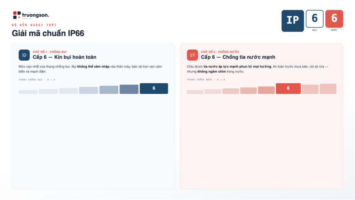Click the heading Giải mã chuẩn IP66
The width and height of the screenshot is (355, 200).
[48, 33]
